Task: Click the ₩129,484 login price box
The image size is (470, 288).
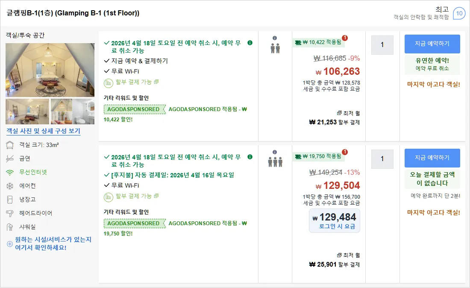Action: coord(335,221)
